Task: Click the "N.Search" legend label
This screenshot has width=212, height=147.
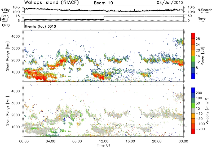Action: pyautogui.click(x=205, y=10)
